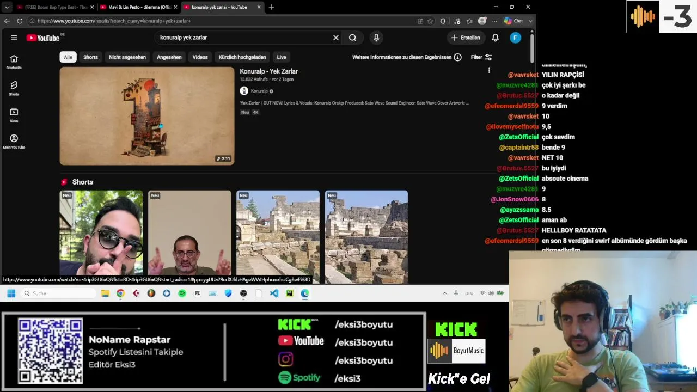Select the Nicht angesehen filter chip
Image resolution: width=697 pixels, height=392 pixels.
127,57
